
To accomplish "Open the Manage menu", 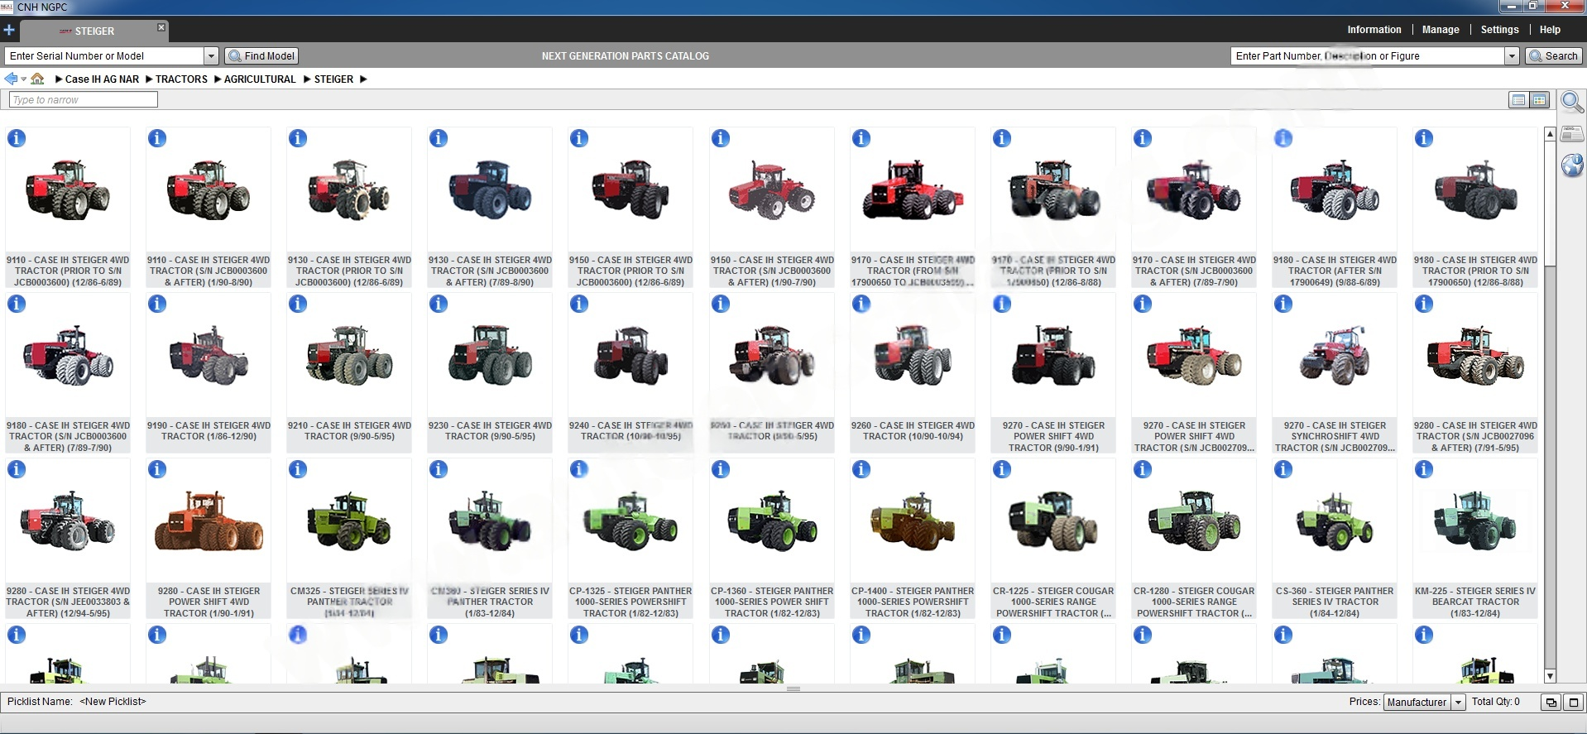I will pyautogui.click(x=1440, y=30).
